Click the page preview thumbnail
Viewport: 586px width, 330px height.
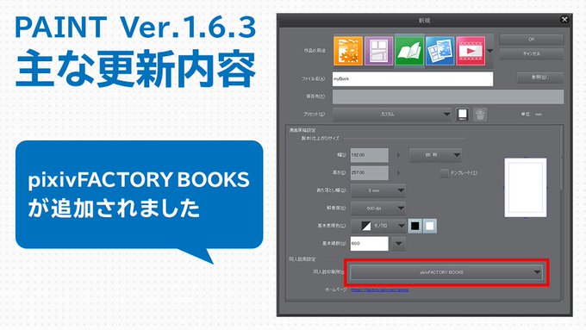click(x=526, y=188)
